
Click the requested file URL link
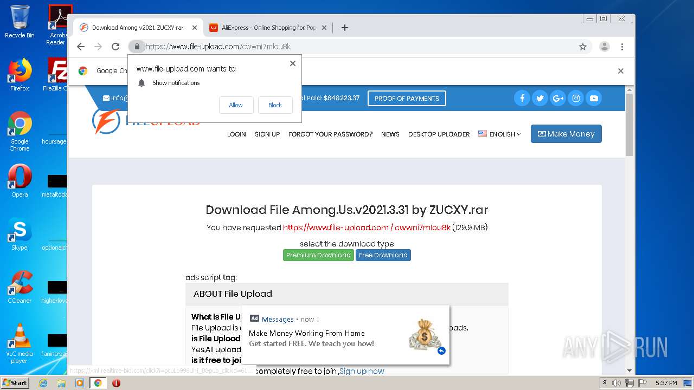pos(367,227)
